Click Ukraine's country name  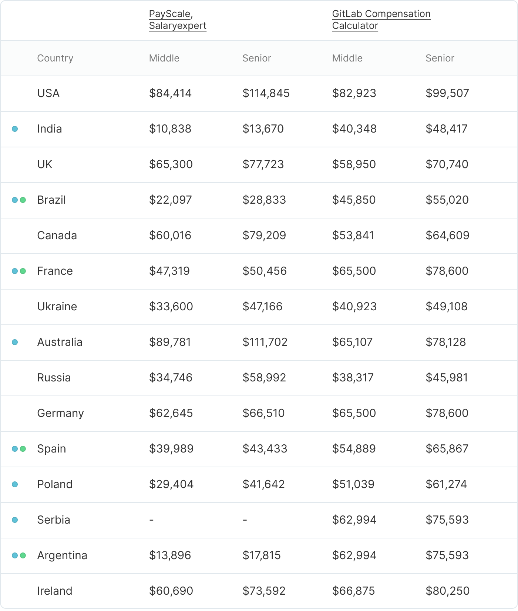(57, 307)
